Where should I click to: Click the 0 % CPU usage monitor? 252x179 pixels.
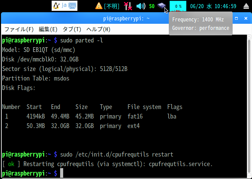(x=178, y=6)
